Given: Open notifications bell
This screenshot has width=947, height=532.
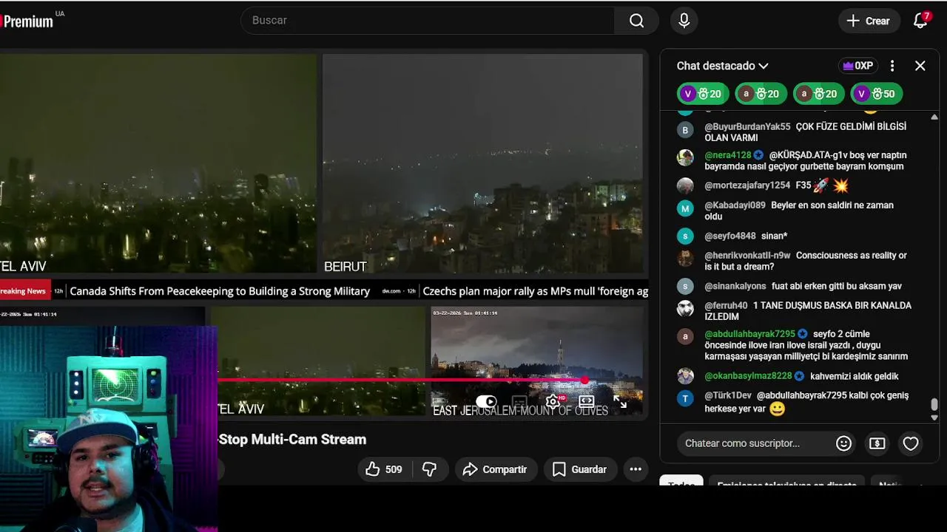Looking at the screenshot, I should (920, 21).
